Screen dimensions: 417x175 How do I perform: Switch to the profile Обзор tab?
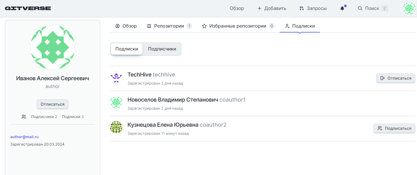pyautogui.click(x=126, y=26)
